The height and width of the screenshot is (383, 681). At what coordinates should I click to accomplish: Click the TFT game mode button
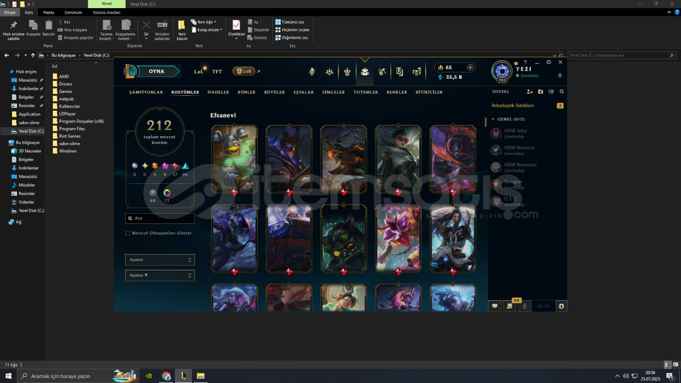(x=217, y=71)
